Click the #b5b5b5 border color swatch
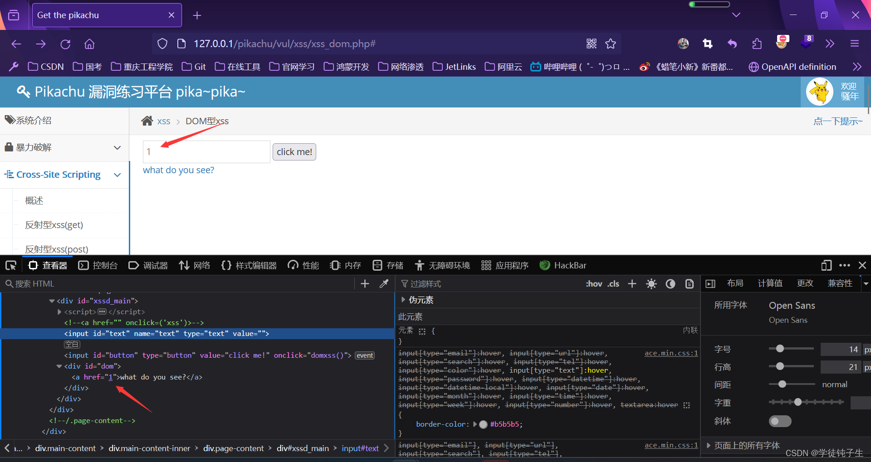Image resolution: width=871 pixels, height=462 pixels. 483,424
